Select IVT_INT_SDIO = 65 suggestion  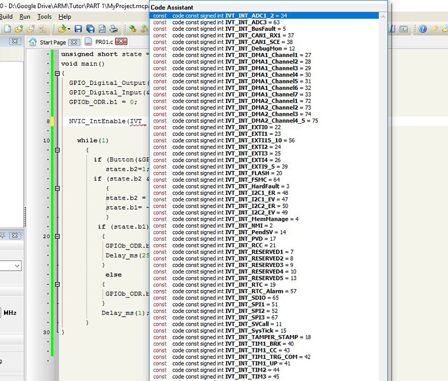coord(264,298)
